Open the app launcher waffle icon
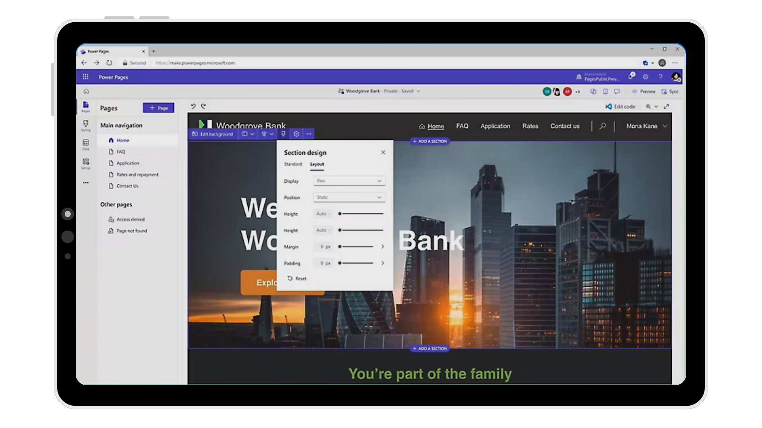The height and width of the screenshot is (428, 762). pyautogui.click(x=85, y=77)
